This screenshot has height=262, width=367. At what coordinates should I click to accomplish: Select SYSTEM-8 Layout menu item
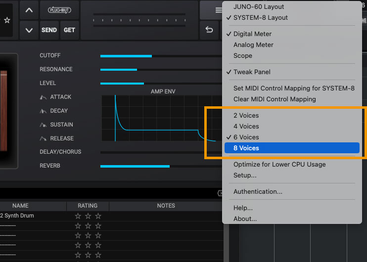point(292,17)
